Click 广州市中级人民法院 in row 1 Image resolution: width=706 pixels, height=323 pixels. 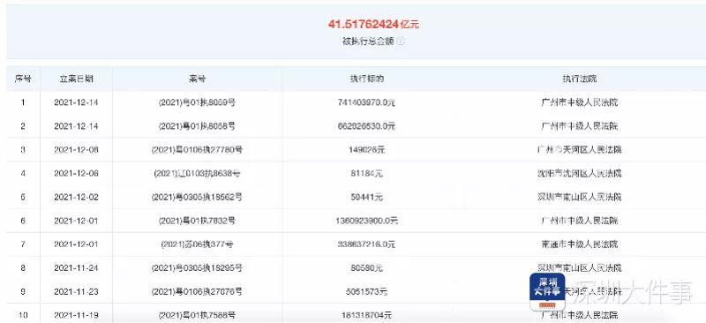(579, 102)
